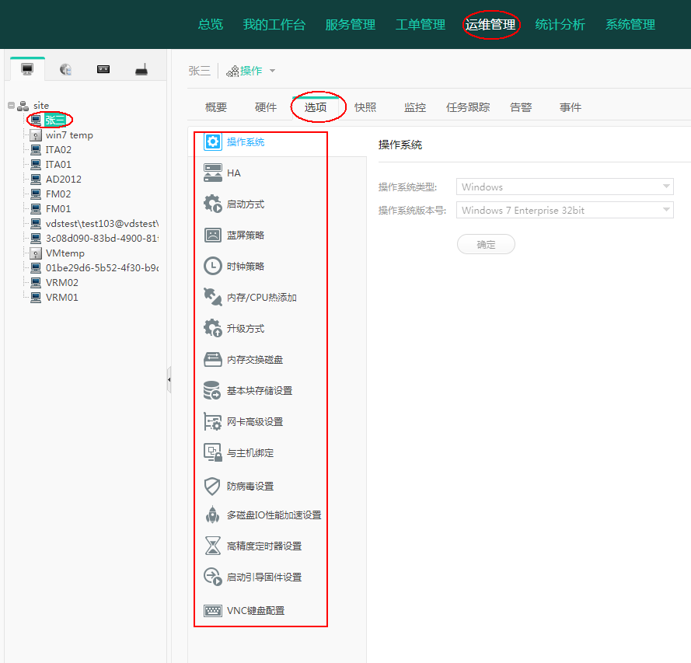The width and height of the screenshot is (691, 663).
Task: Switch to the 硬件 tab
Action: (266, 107)
